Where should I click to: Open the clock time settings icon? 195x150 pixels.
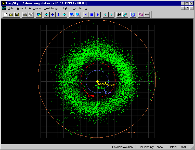point(133,15)
